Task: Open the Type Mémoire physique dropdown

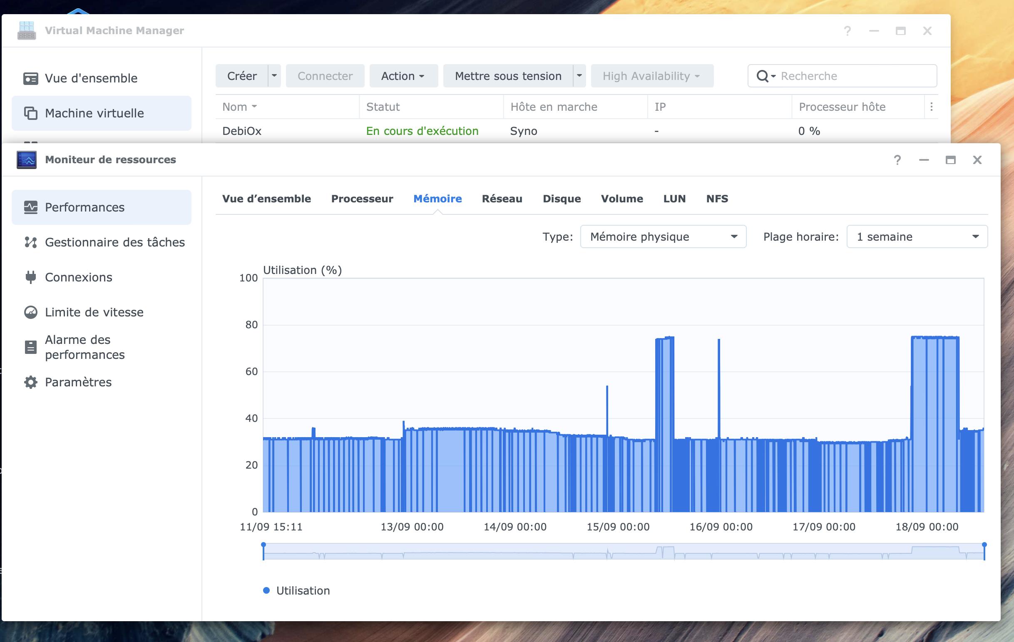Action: tap(663, 237)
